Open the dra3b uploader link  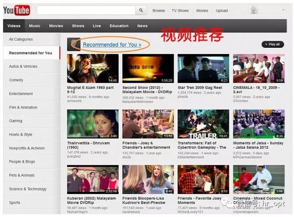[x=126, y=157]
